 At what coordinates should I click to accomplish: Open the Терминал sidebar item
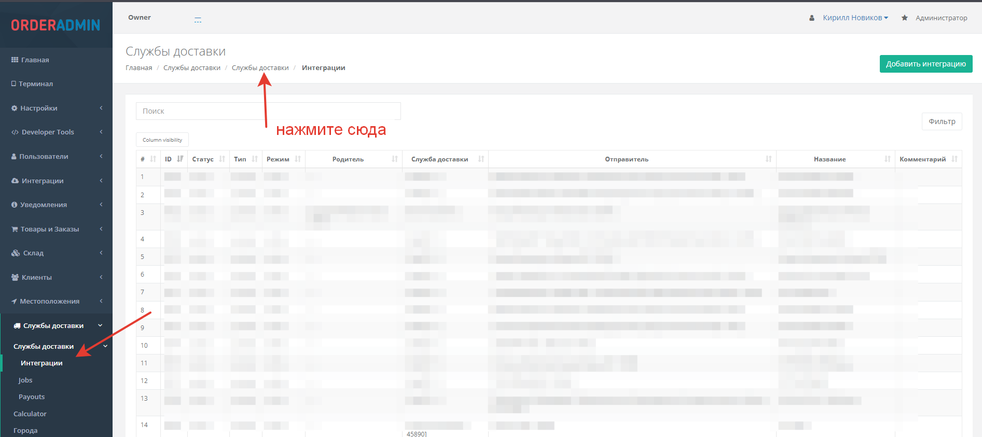click(x=56, y=84)
